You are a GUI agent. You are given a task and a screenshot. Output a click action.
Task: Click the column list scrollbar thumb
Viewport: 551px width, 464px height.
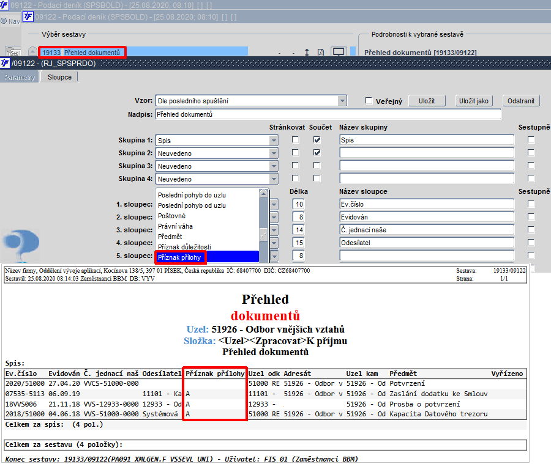(263, 234)
